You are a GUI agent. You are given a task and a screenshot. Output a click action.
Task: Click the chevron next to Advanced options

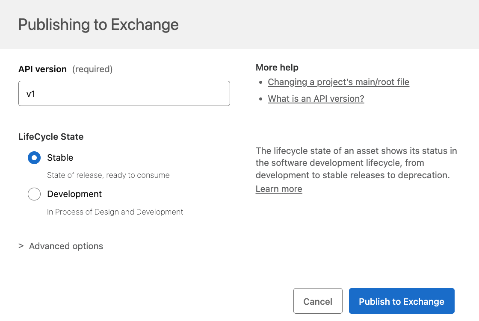click(21, 246)
